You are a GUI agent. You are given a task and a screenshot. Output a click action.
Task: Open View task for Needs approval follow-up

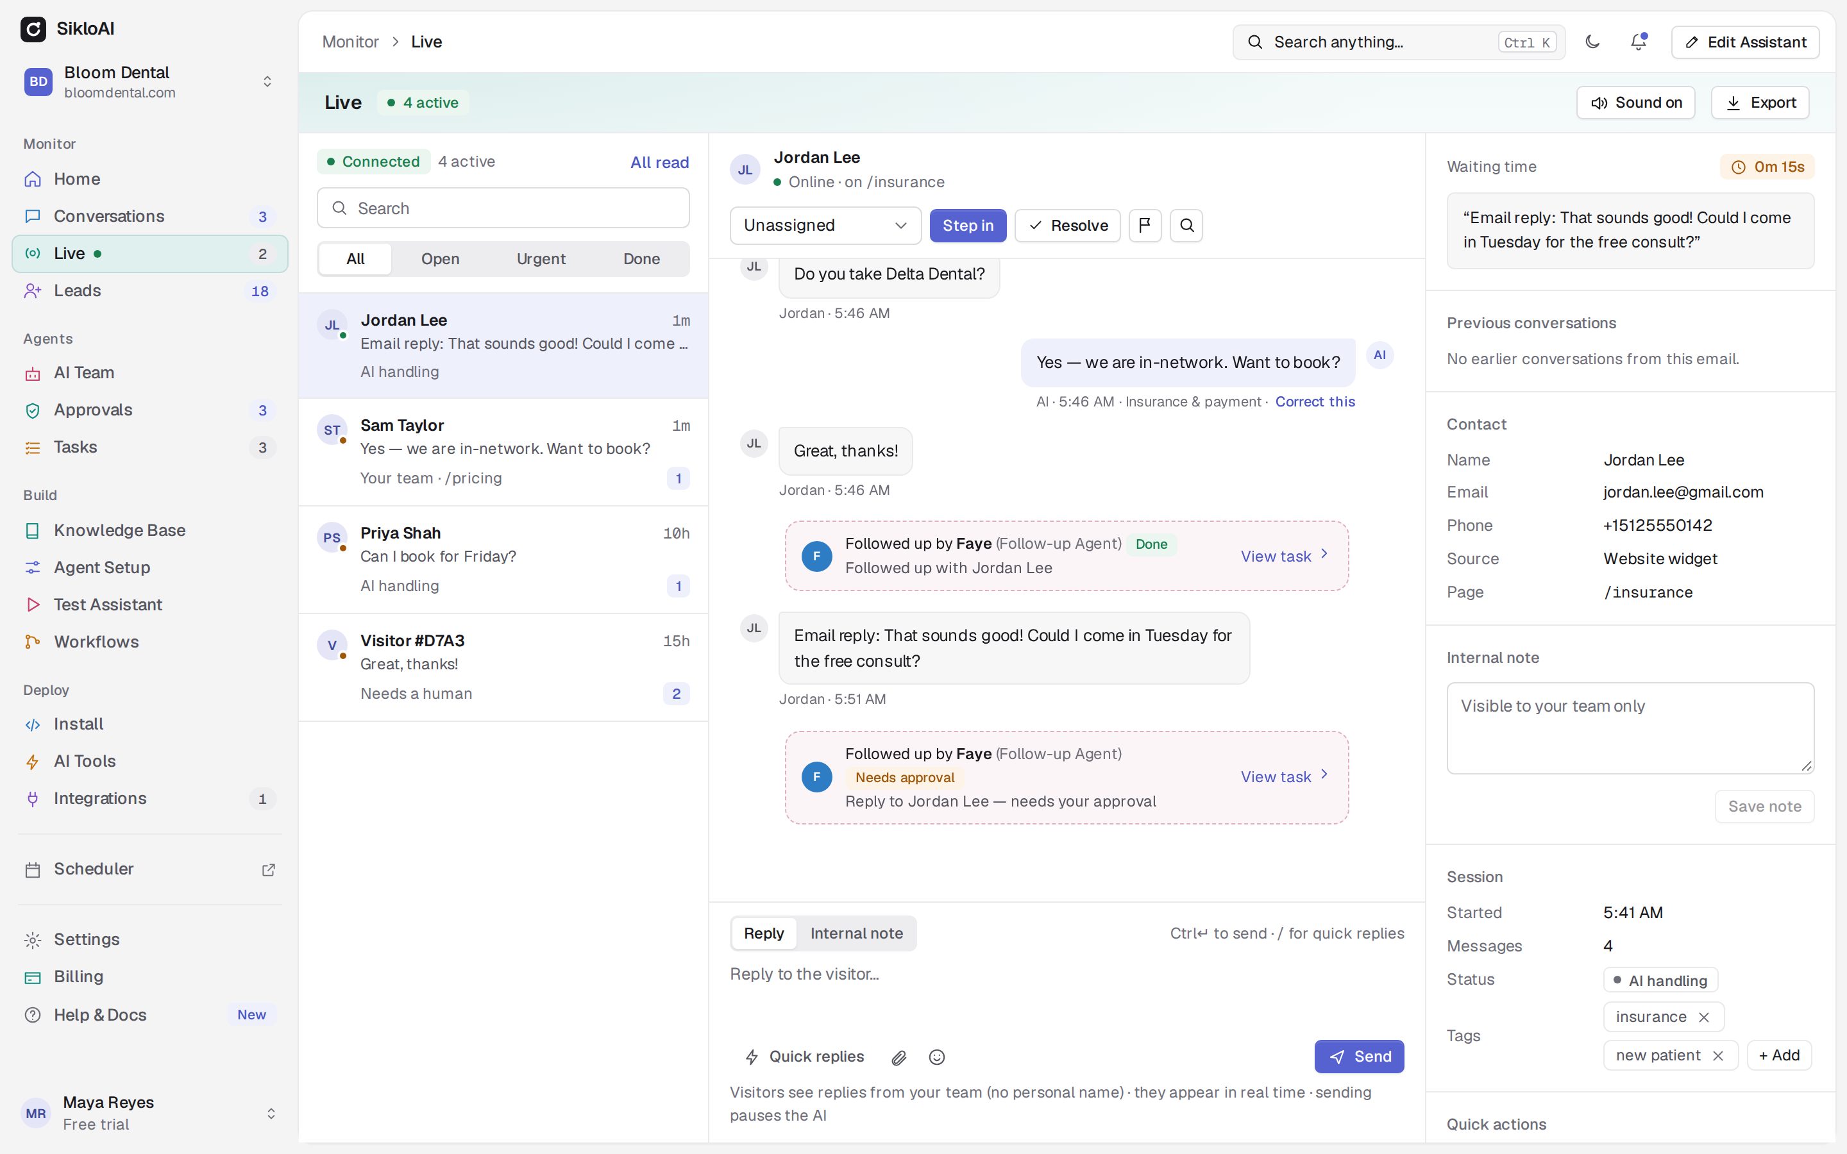[1285, 777]
